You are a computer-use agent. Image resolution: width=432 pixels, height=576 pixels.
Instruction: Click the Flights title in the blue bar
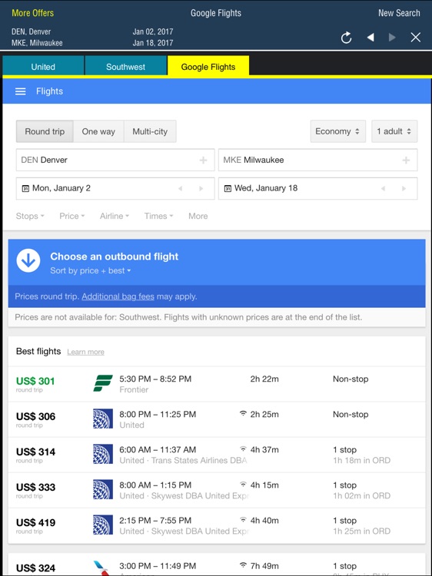(x=49, y=91)
